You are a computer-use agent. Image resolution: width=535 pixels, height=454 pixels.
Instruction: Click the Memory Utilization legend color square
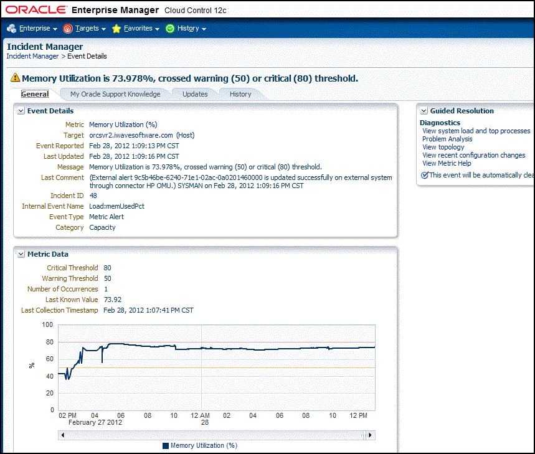166,445
